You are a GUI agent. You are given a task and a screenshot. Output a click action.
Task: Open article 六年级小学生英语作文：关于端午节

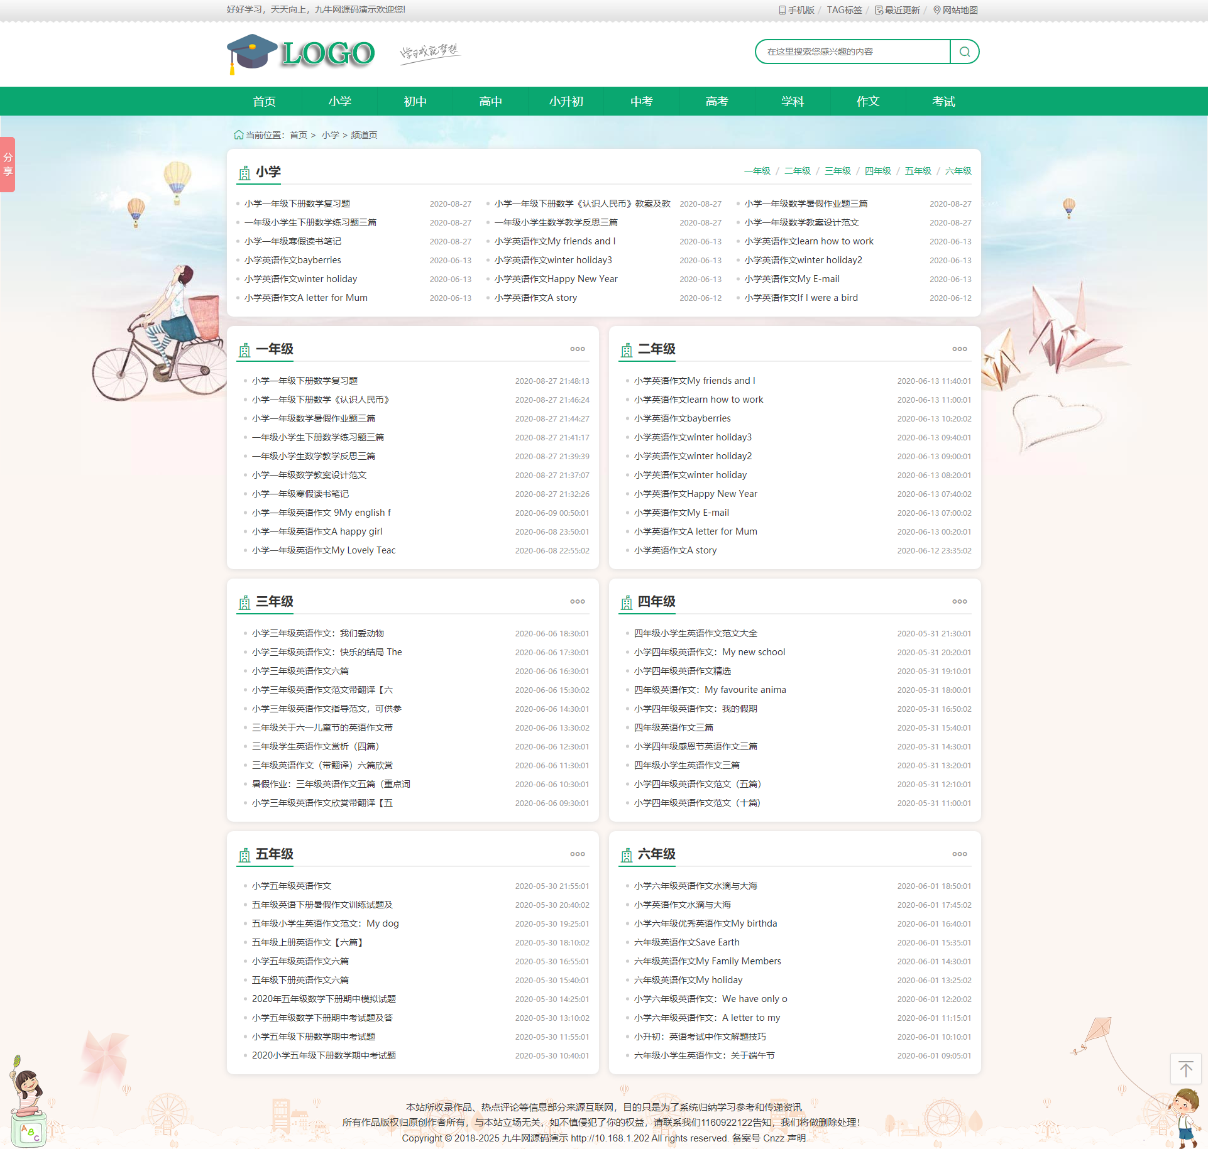coord(705,1055)
